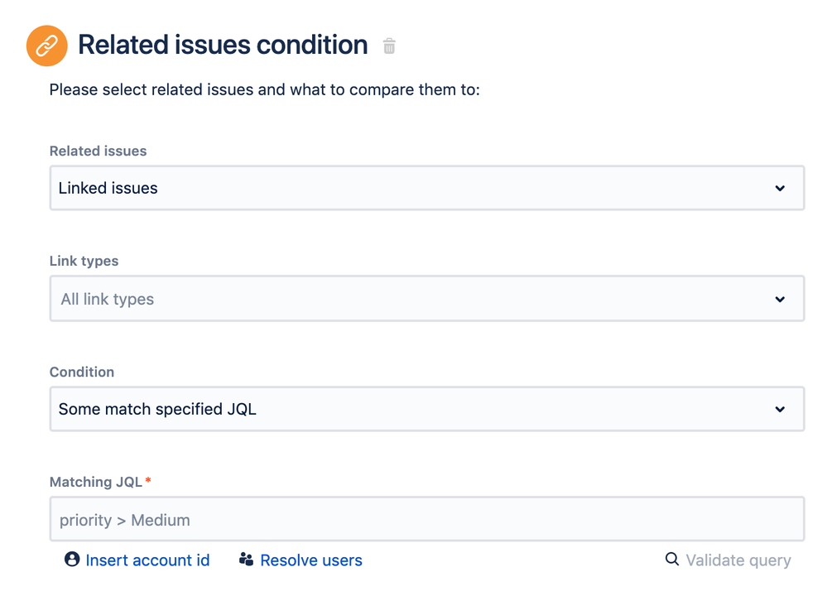This screenshot has height=591, width=827.
Task: Expand chevron arrow in Linked issues field
Action: click(x=780, y=188)
